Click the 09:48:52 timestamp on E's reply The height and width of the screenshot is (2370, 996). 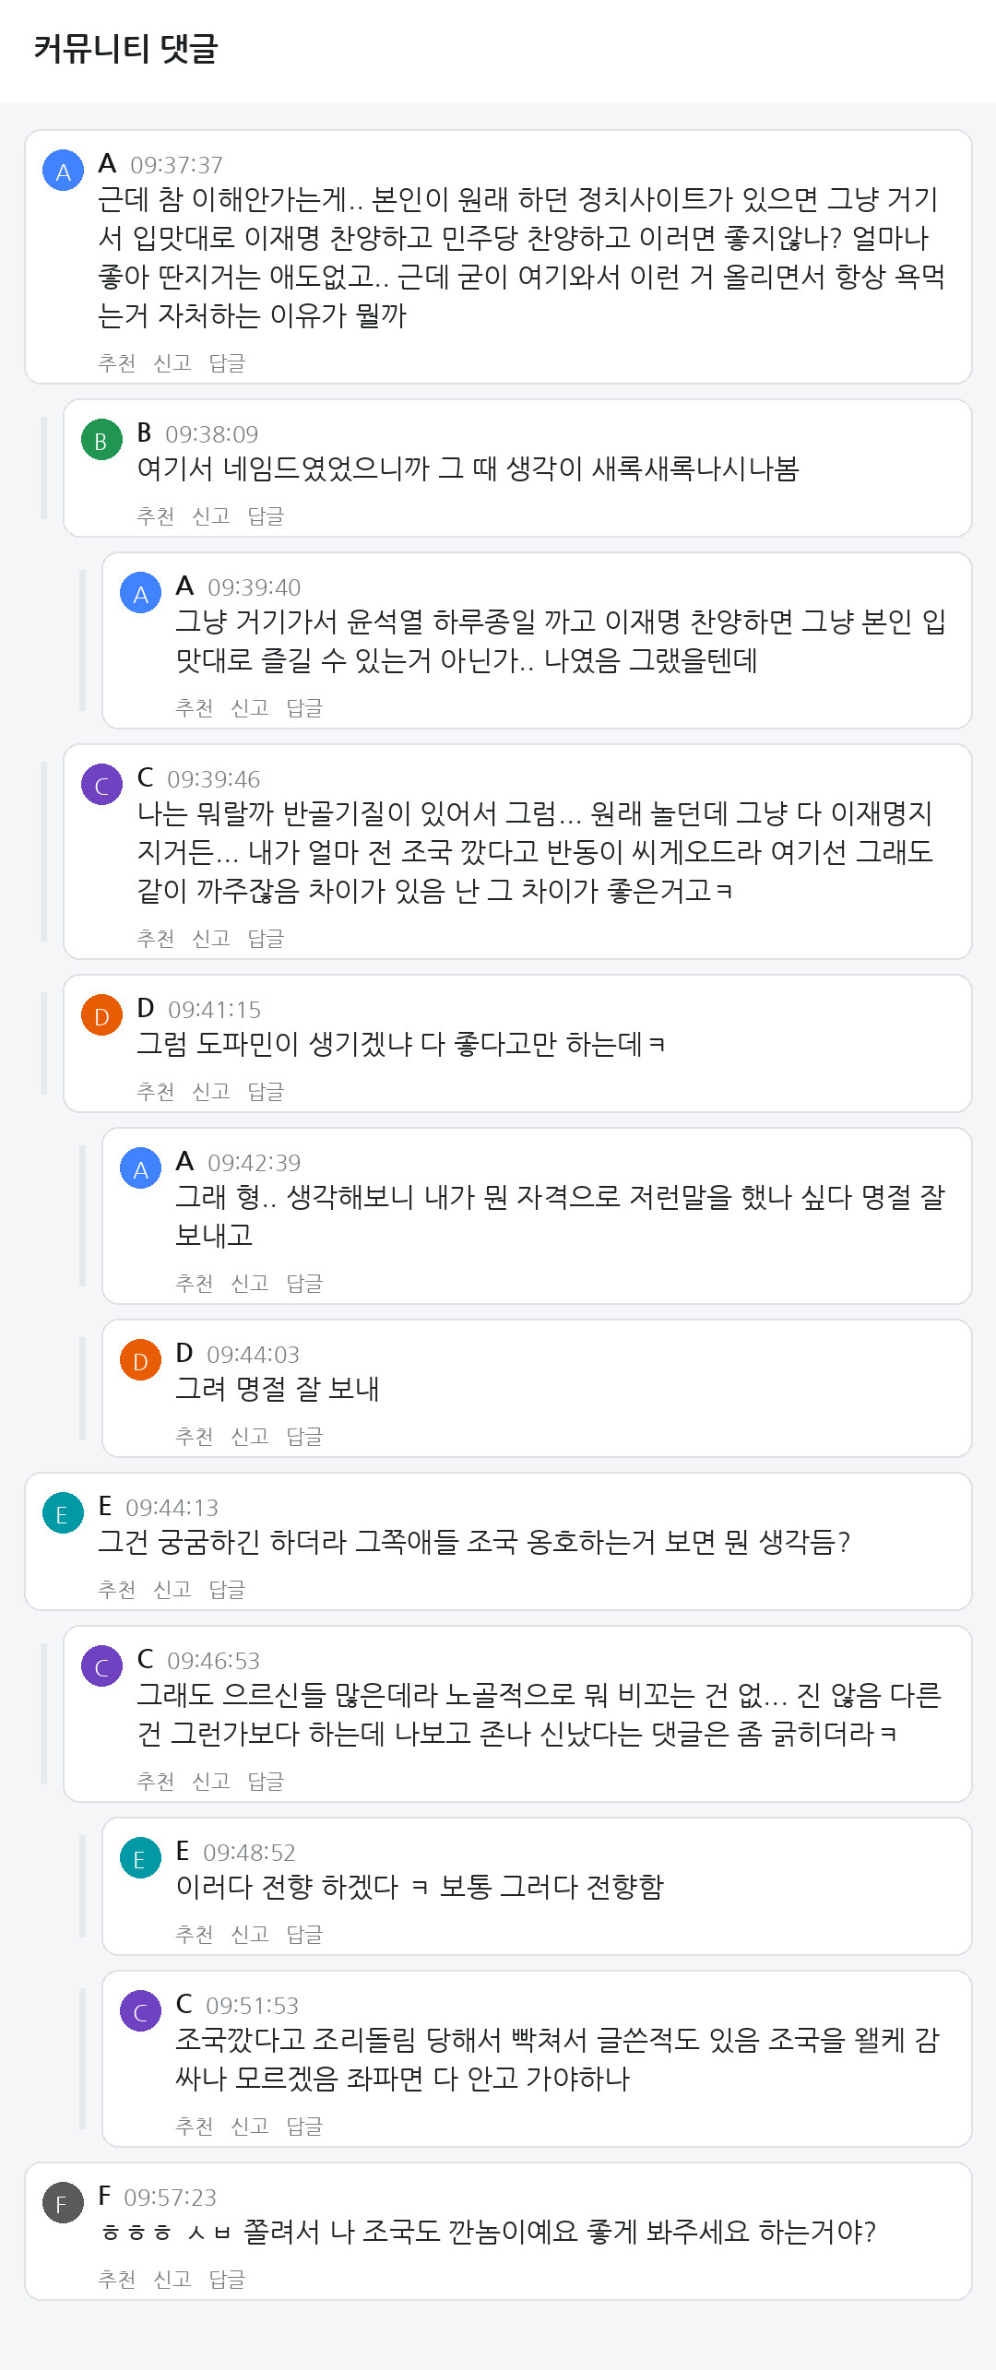pos(249,1853)
